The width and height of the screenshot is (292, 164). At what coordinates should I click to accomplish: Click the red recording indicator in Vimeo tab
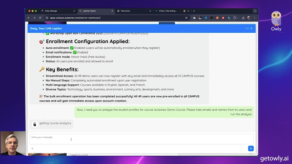pyautogui.click(x=184, y=11)
